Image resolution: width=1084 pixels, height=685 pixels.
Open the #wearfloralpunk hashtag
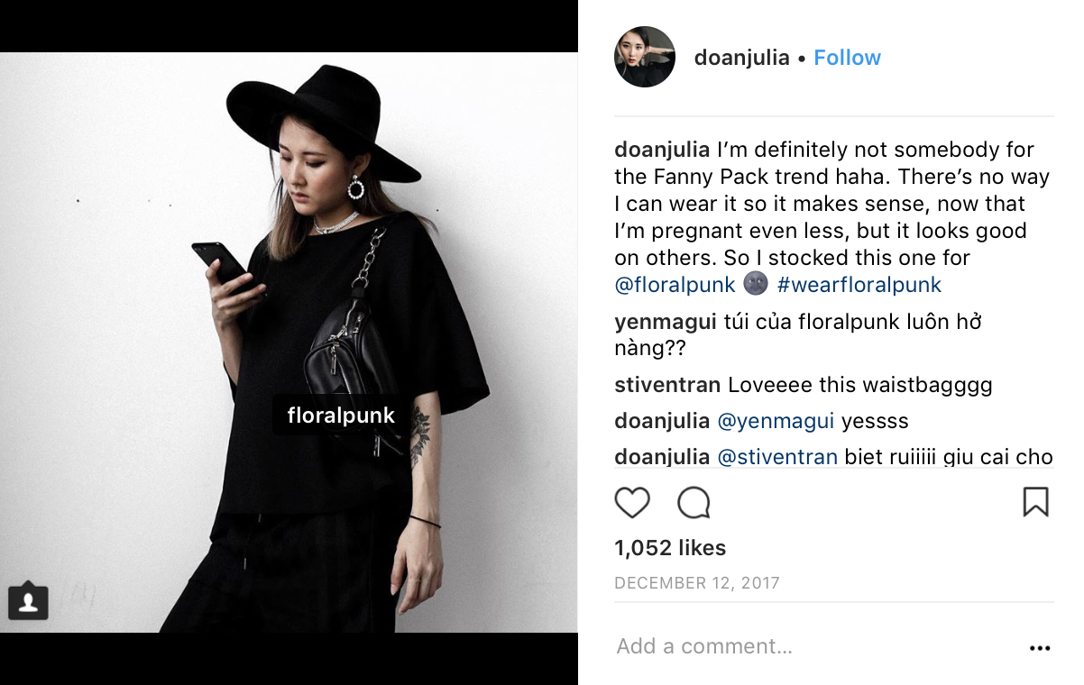click(859, 285)
